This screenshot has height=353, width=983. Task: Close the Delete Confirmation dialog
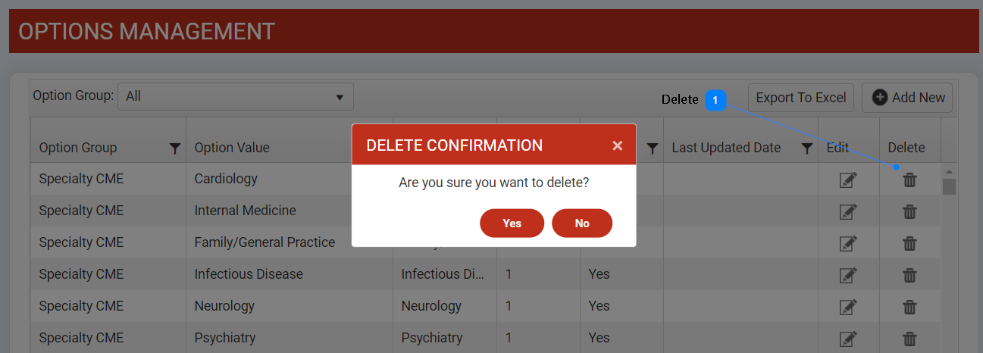point(617,145)
